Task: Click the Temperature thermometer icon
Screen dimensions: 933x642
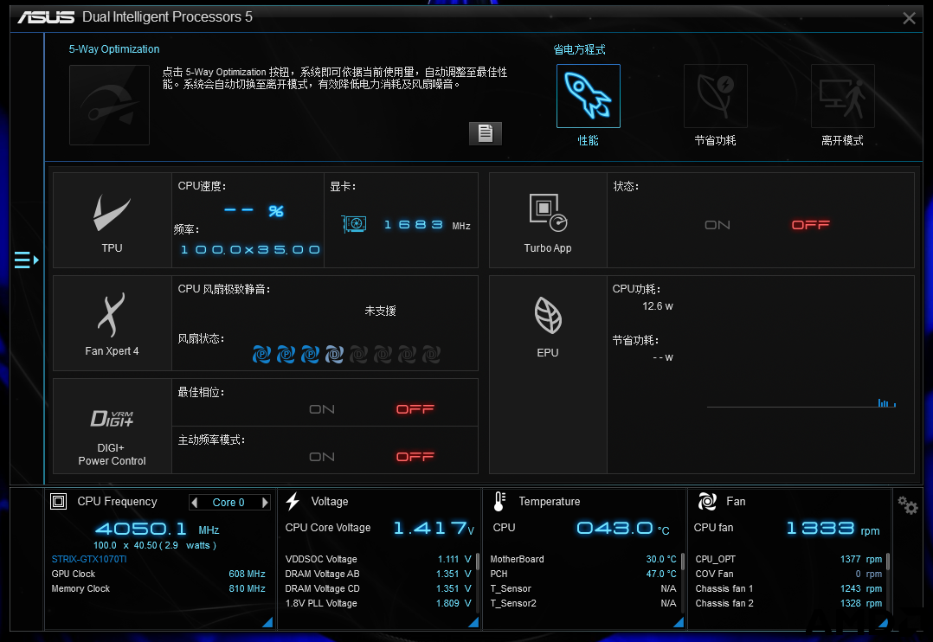Action: [x=499, y=502]
